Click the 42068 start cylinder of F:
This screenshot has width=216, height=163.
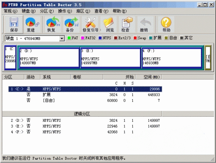[112, 132]
